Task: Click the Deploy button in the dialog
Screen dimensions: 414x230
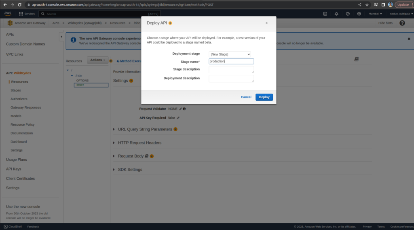Action: pos(264,97)
